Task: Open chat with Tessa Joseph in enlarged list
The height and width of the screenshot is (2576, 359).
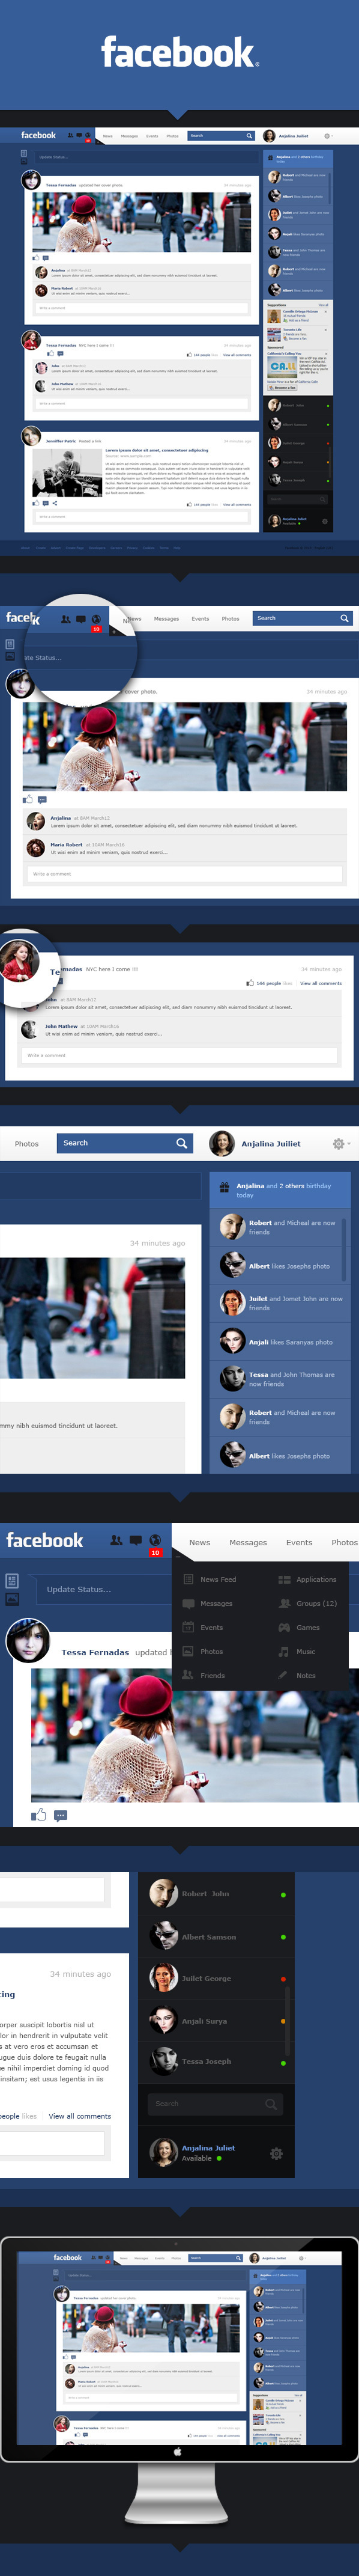Action: 217,2061
